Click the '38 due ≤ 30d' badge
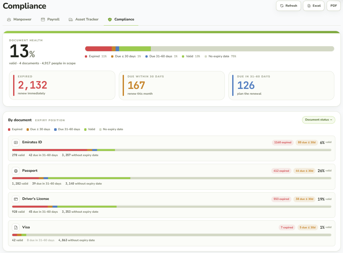Screen dimensions: 343x253 tap(305, 199)
